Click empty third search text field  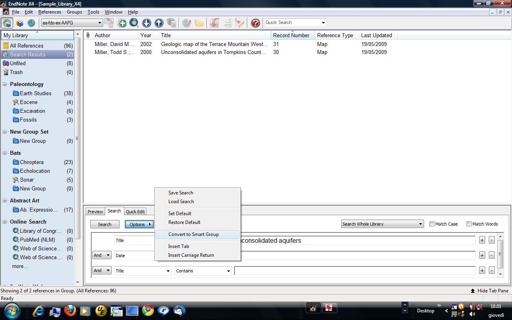[x=355, y=271]
